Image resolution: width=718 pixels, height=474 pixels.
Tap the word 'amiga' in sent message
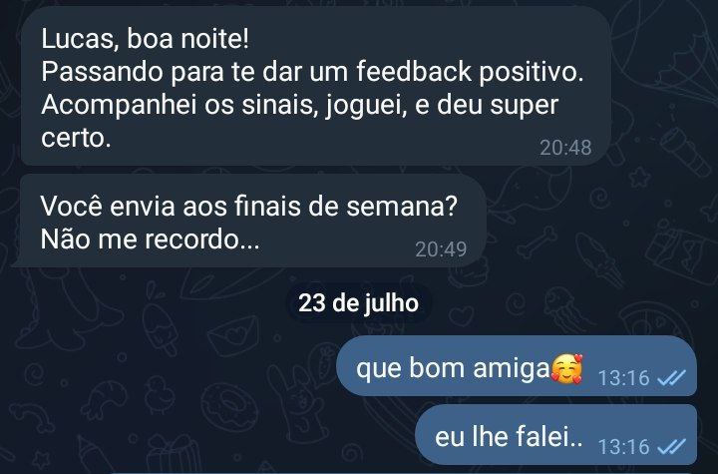(x=511, y=368)
